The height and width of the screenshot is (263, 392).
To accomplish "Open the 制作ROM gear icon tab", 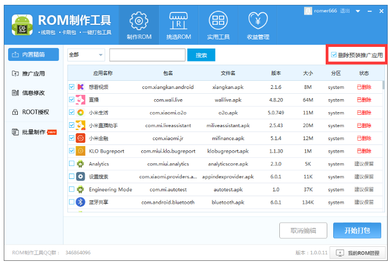I will 139,25.
